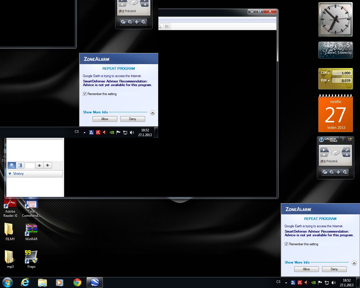Switch to Google Earth on the taskbar
This screenshot has width=360, height=288.
tap(94, 282)
